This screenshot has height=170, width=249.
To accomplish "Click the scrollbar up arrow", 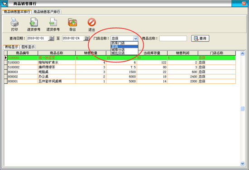I will (x=242, y=53).
